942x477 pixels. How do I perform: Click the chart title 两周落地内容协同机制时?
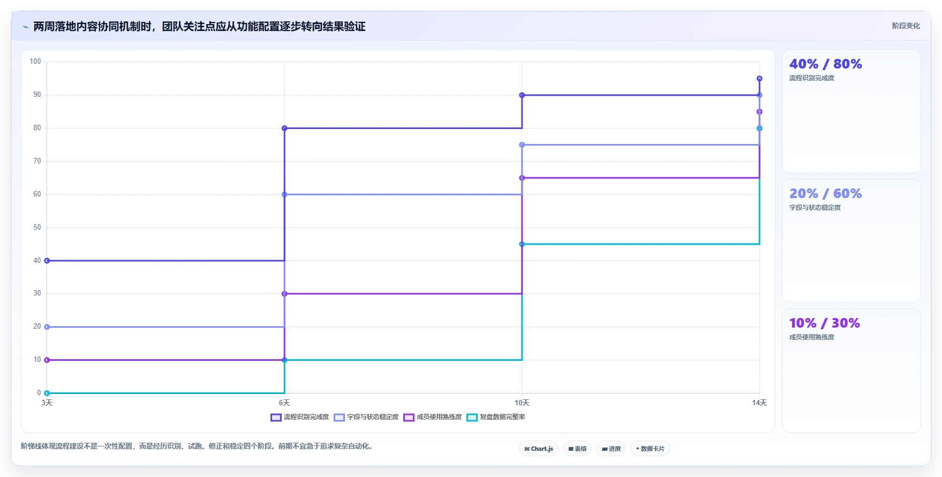tap(199, 27)
